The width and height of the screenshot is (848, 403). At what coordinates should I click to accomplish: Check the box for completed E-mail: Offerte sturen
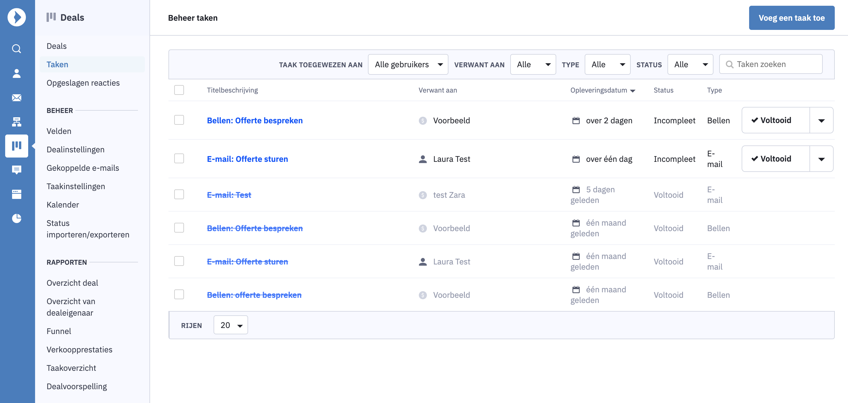(x=179, y=261)
